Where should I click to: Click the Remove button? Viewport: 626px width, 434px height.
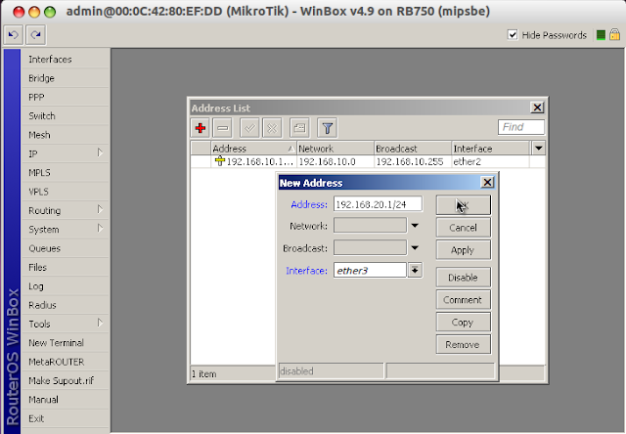tap(463, 344)
